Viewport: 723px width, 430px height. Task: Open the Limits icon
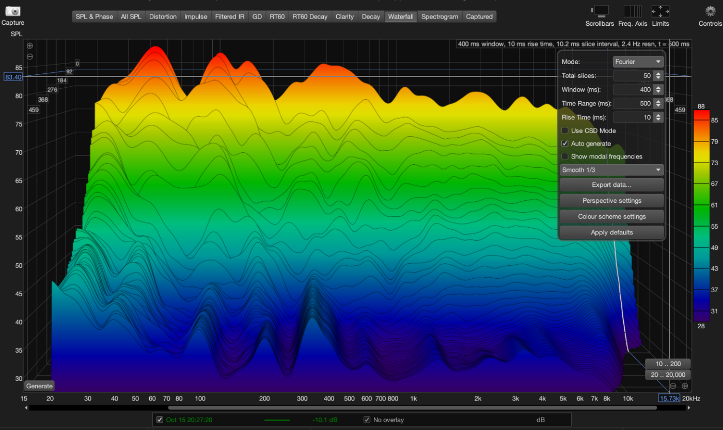660,11
